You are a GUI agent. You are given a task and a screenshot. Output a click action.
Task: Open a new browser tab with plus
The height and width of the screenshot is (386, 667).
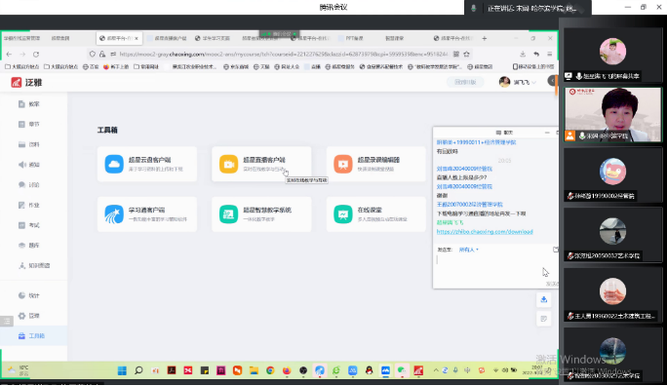coord(484,38)
